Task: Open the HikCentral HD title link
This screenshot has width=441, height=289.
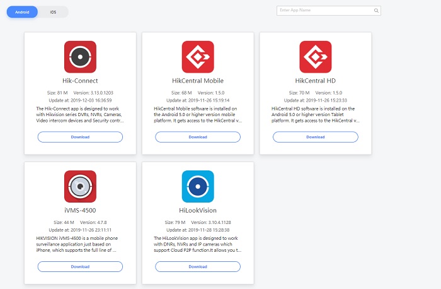Action: 315,81
